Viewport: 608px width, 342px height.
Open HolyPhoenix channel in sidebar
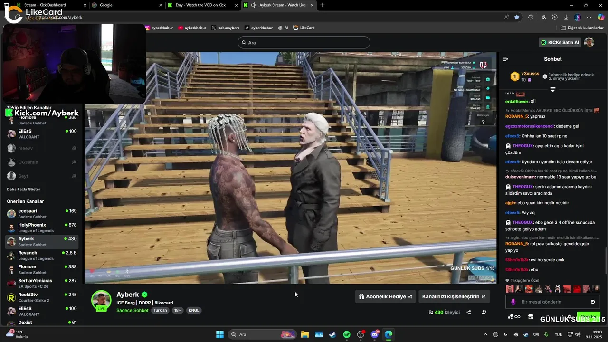pyautogui.click(x=42, y=228)
